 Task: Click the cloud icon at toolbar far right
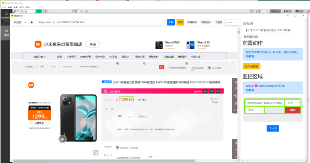pos(308,11)
